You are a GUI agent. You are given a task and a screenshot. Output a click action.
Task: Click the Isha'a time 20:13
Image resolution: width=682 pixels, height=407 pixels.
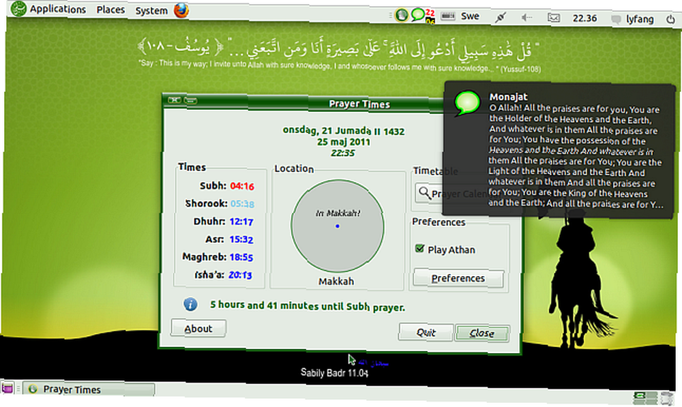click(x=240, y=275)
